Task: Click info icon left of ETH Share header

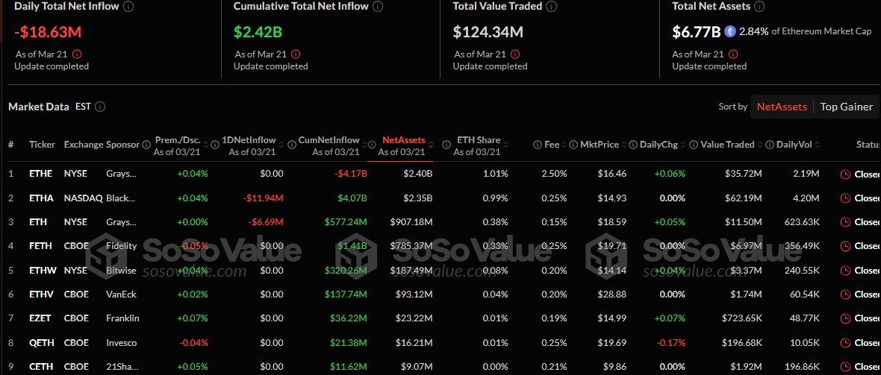Action: [446, 145]
